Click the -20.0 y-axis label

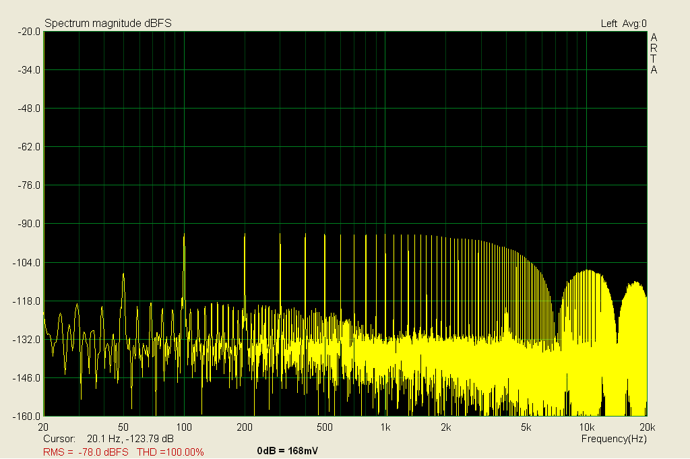[29, 32]
